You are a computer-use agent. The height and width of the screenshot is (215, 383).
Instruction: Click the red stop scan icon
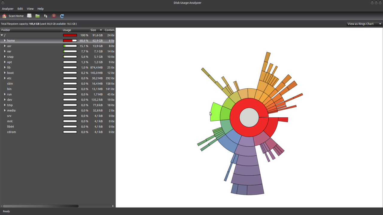[54, 16]
